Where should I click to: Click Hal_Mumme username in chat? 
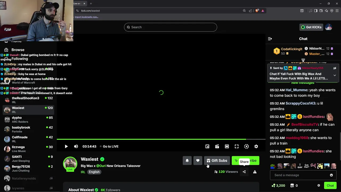296,90
